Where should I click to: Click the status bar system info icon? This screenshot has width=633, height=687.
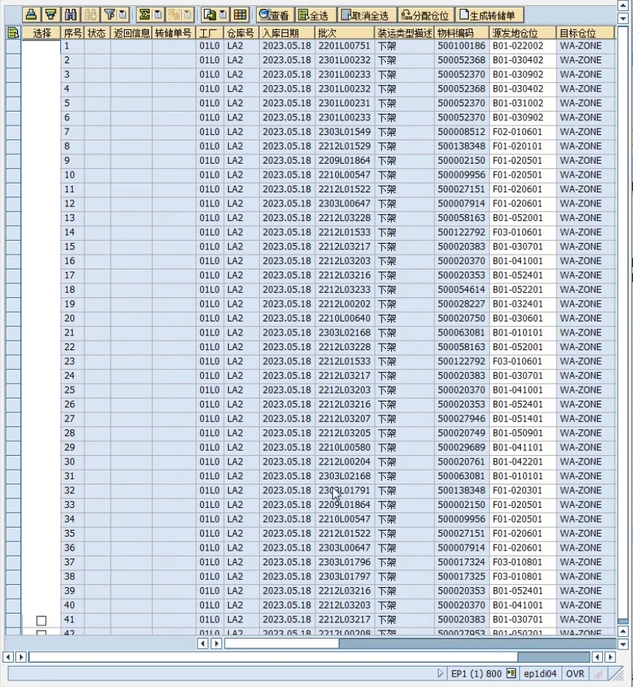click(512, 673)
